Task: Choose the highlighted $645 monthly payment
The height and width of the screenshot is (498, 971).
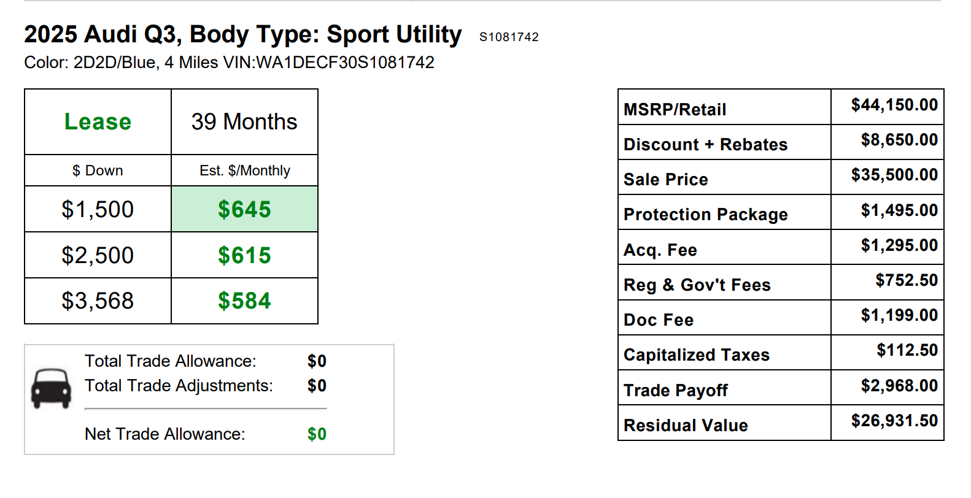Action: (x=244, y=209)
